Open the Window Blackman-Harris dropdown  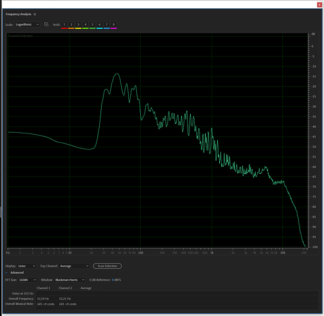click(69, 280)
